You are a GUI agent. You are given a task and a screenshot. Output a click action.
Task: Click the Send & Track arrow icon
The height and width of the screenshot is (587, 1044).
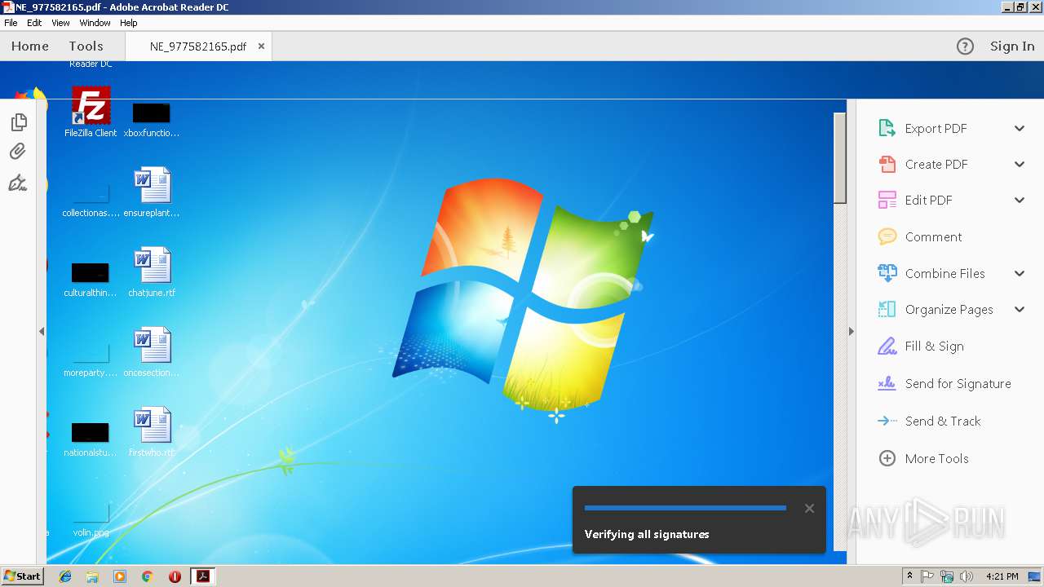887,421
